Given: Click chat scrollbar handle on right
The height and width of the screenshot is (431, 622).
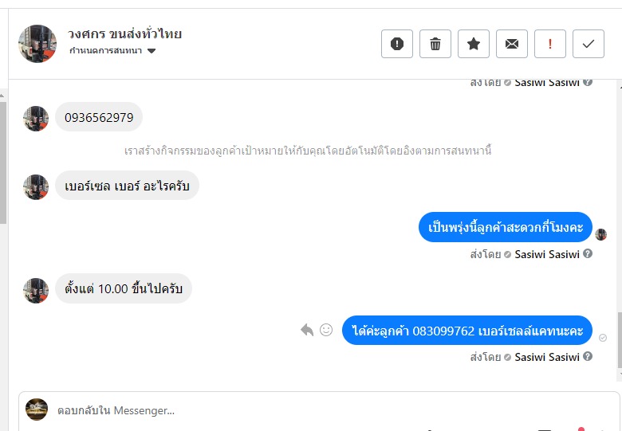Looking at the screenshot, I should (x=620, y=341).
